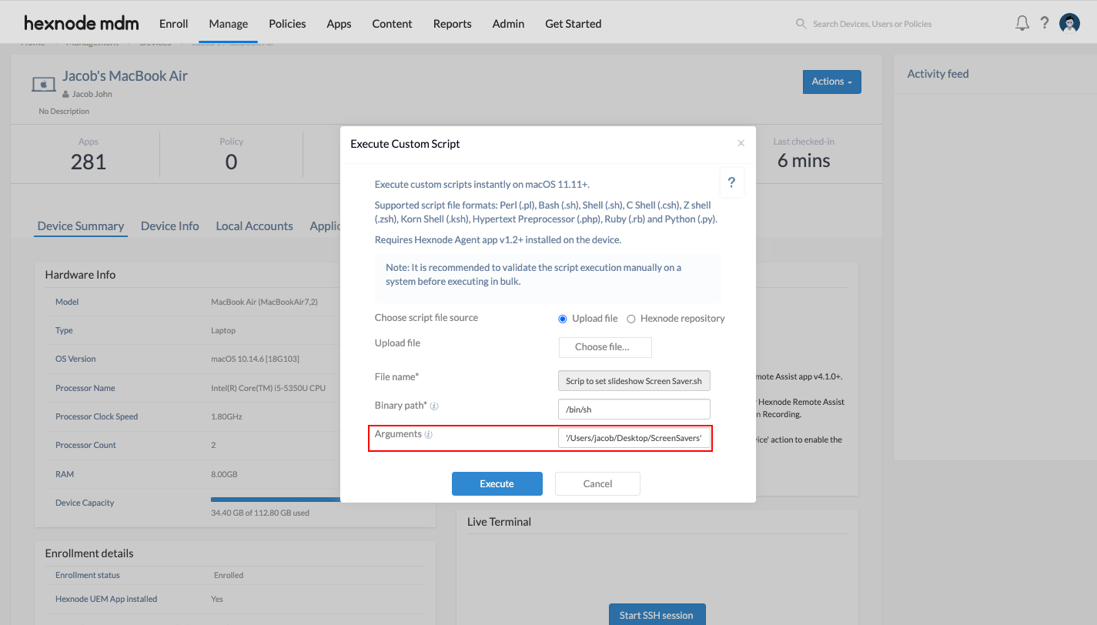
Task: Switch to the Device Summary tab
Action: [81, 226]
